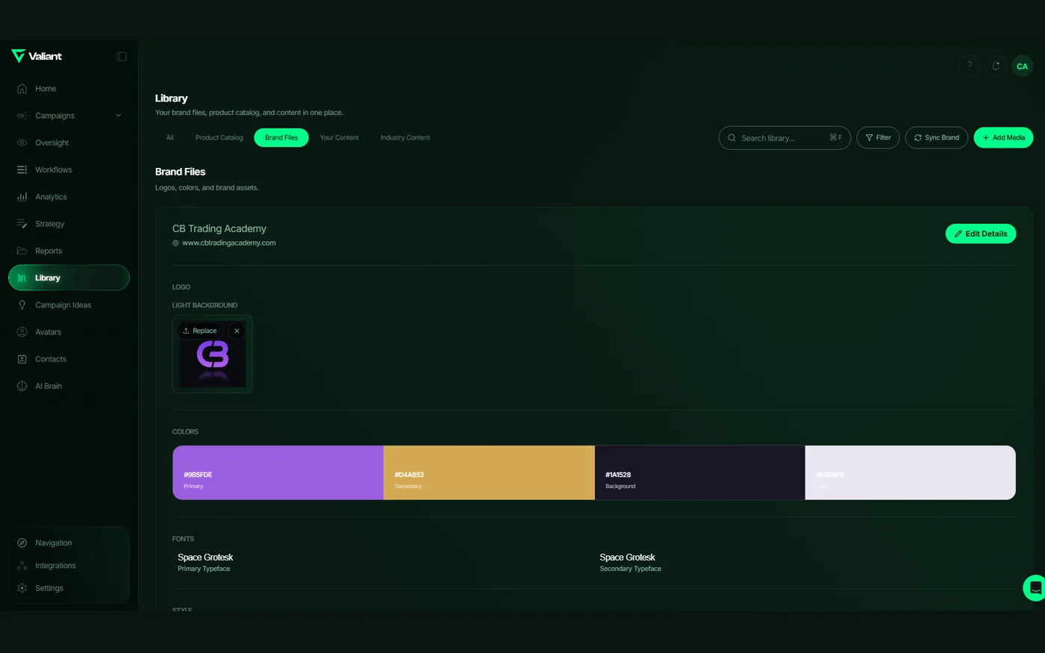Open the chat widget bubble

coord(1035,588)
